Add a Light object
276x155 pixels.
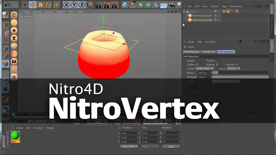point(179,4)
